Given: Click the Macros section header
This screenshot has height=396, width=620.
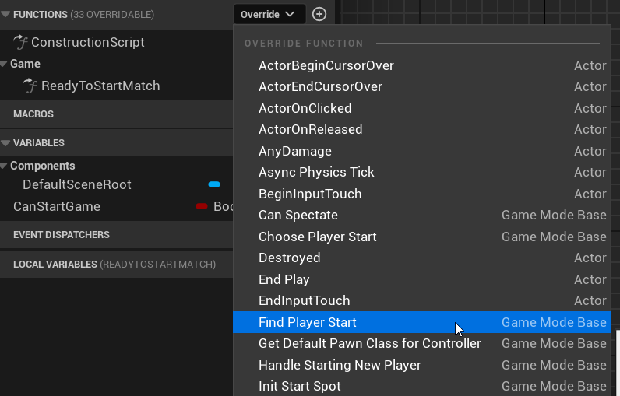Looking at the screenshot, I should click(33, 114).
